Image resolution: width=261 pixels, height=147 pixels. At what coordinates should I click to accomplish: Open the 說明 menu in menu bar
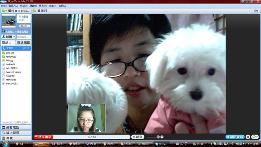tap(62, 6)
